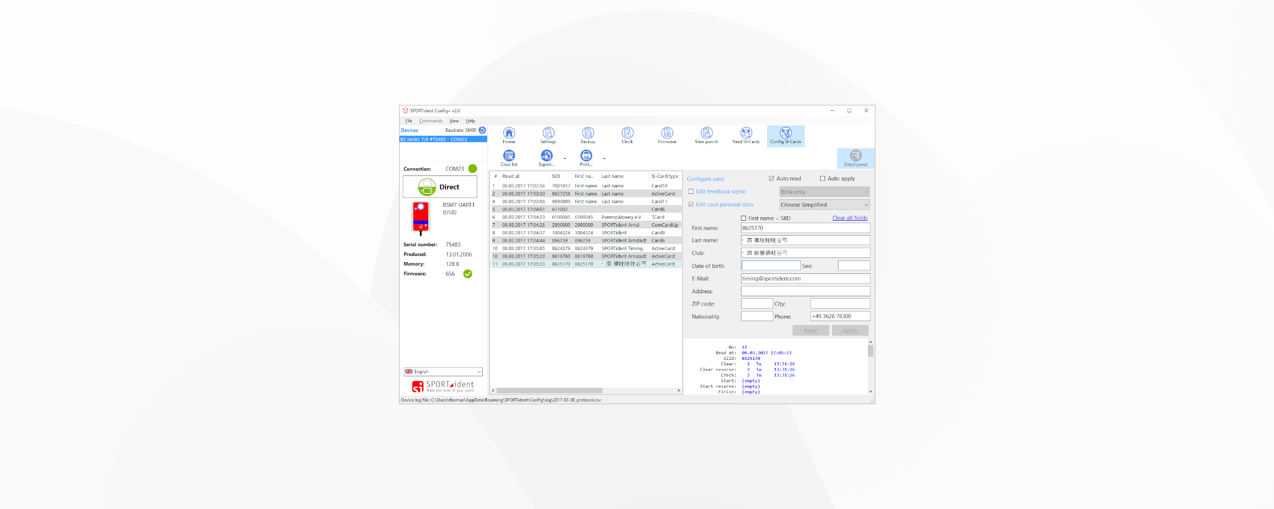
Task: Open the English language dropdown
Action: [443, 372]
